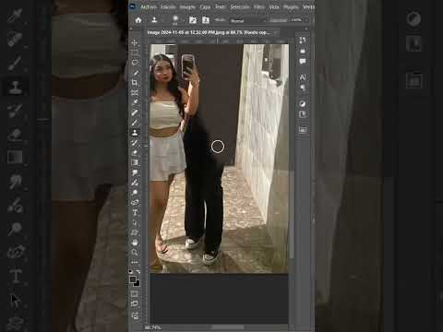The height and width of the screenshot is (332, 443).
Task: Open the Clone Stamp tool preset picker
Action: pyautogui.click(x=154, y=20)
